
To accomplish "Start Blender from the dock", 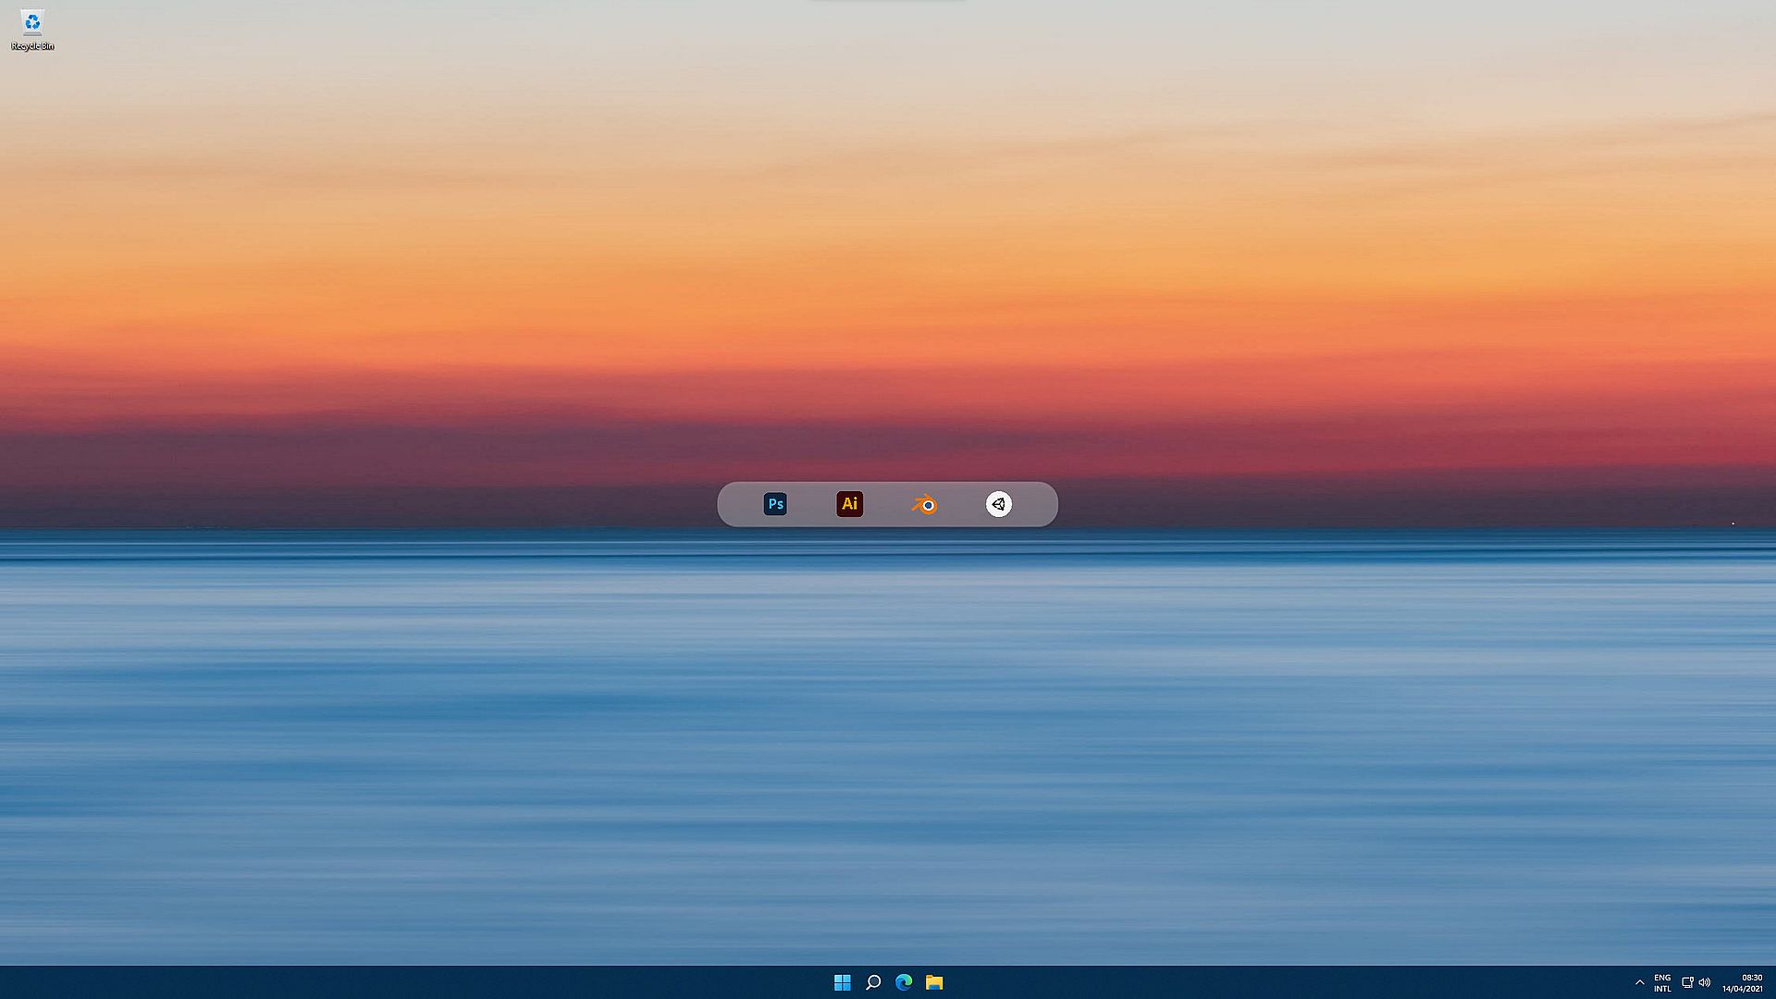I will [x=924, y=504].
